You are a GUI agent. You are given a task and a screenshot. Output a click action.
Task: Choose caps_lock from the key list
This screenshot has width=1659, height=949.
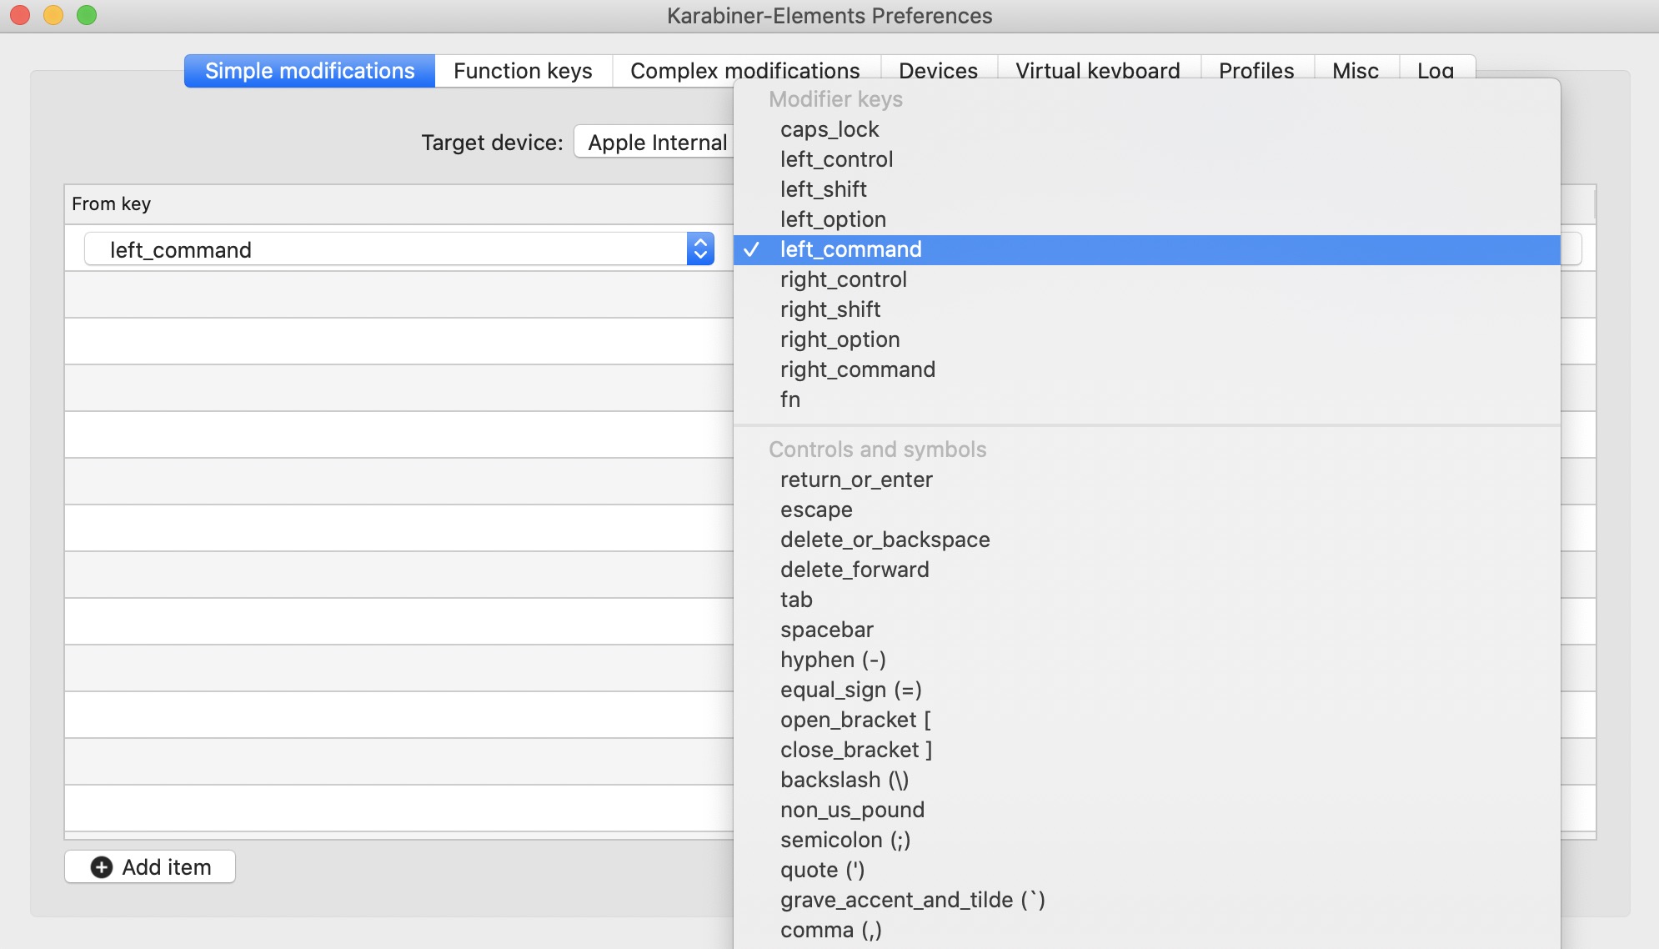click(x=829, y=129)
